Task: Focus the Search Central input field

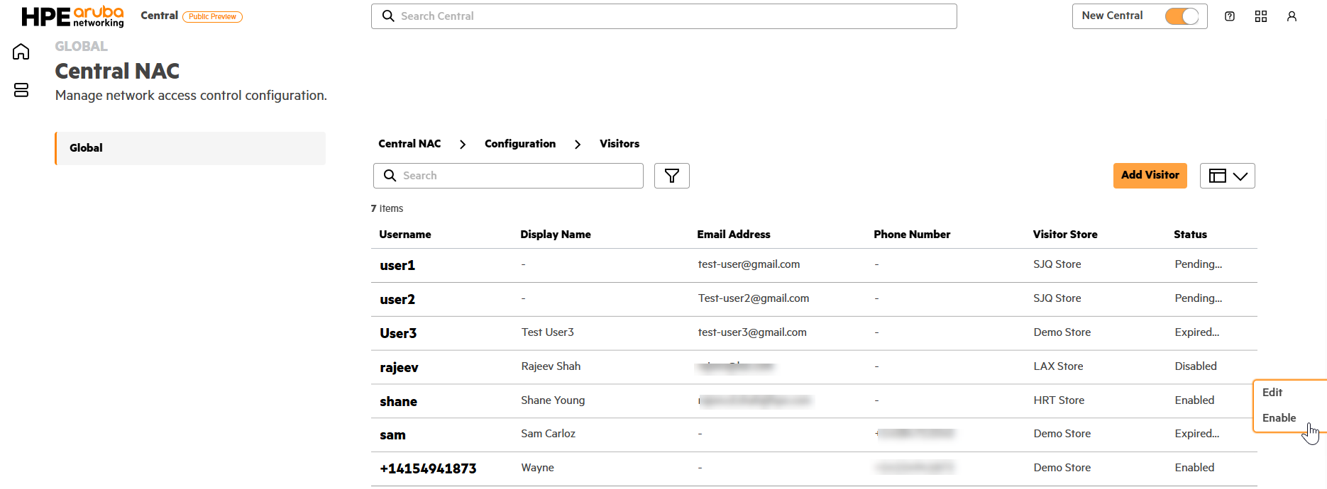Action: coord(664,16)
